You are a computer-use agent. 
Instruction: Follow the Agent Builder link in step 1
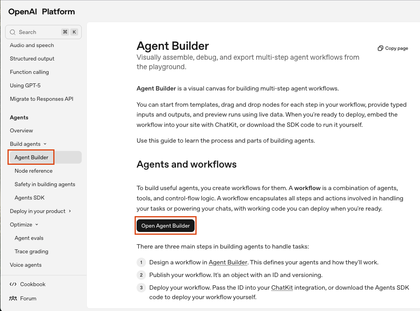coord(228,262)
